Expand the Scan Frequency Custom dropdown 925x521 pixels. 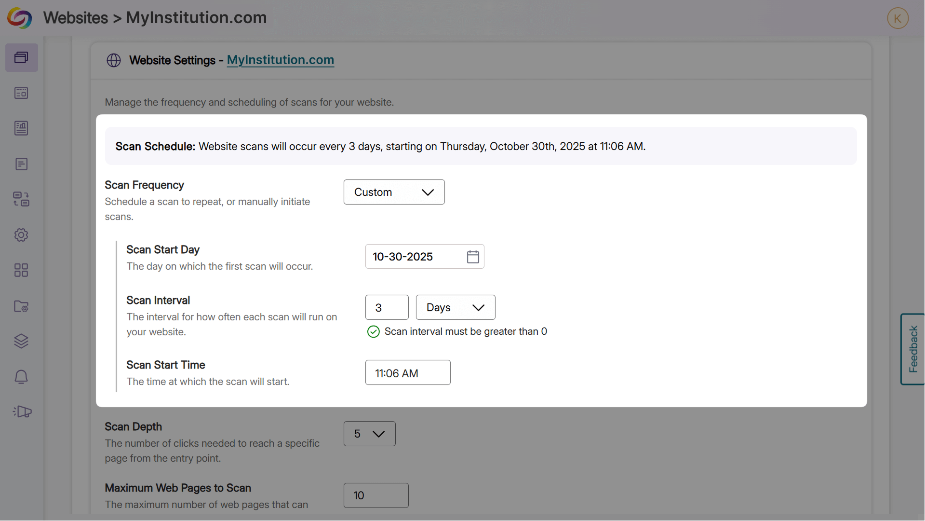coord(394,192)
